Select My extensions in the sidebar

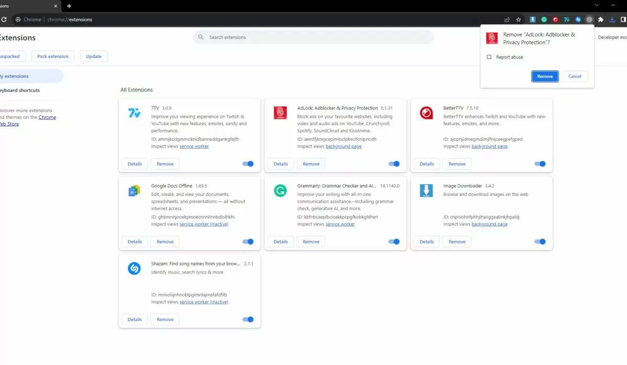pos(30,76)
